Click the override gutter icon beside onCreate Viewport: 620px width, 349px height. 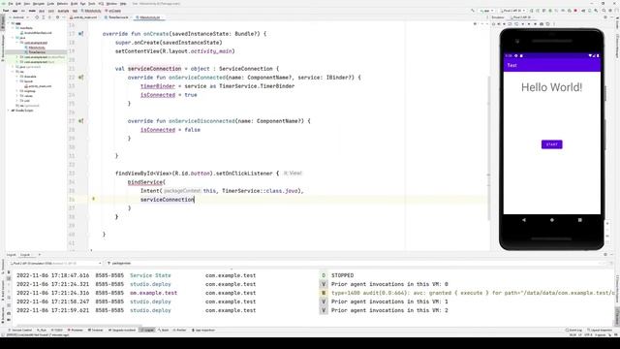click(x=80, y=34)
